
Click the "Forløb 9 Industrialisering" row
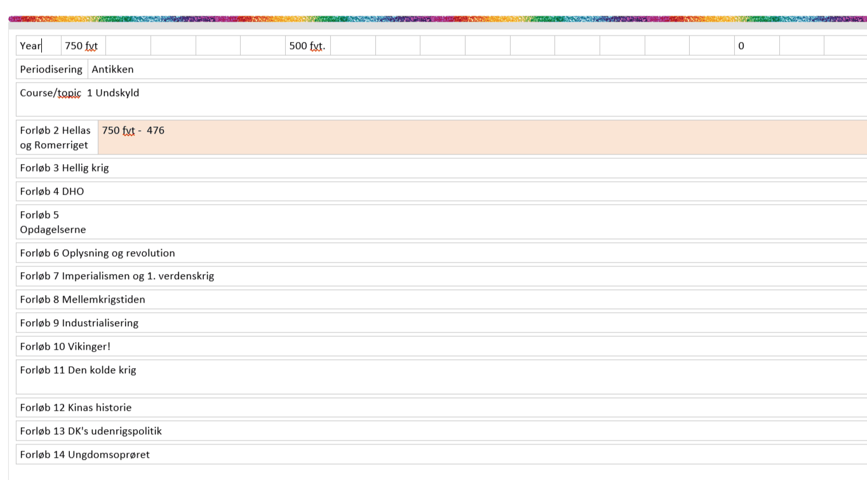click(x=441, y=323)
